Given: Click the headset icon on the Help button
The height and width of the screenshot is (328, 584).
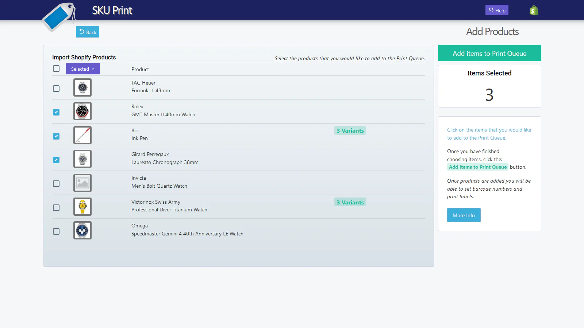Looking at the screenshot, I should pyautogui.click(x=491, y=10).
